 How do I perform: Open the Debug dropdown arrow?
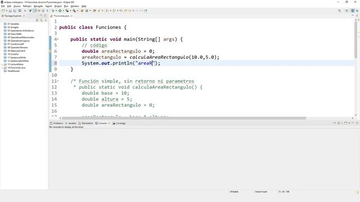56,11
